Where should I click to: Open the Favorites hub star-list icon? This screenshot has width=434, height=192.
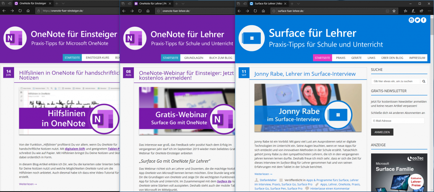coord(406,11)
